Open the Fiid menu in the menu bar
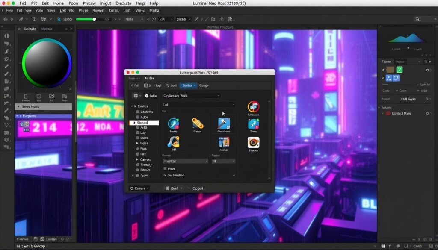Viewport: 438px width, 250px height. pyautogui.click(x=23, y=3)
